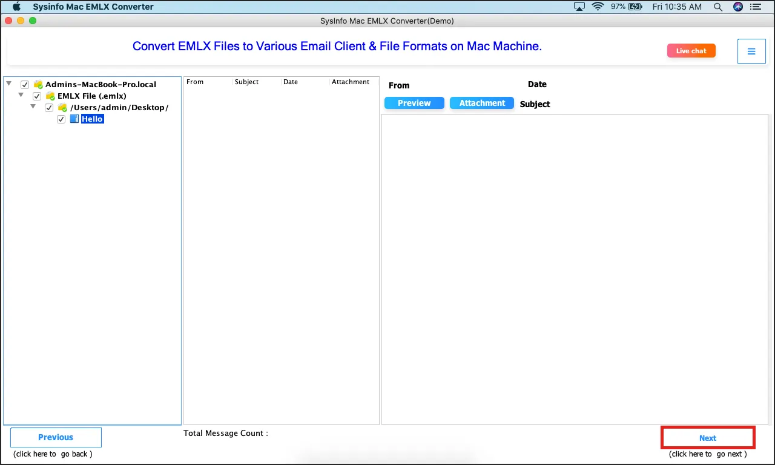This screenshot has width=775, height=465.
Task: Collapse the Admins-MacBook-Pro.local tree node
Action: pyautogui.click(x=9, y=84)
